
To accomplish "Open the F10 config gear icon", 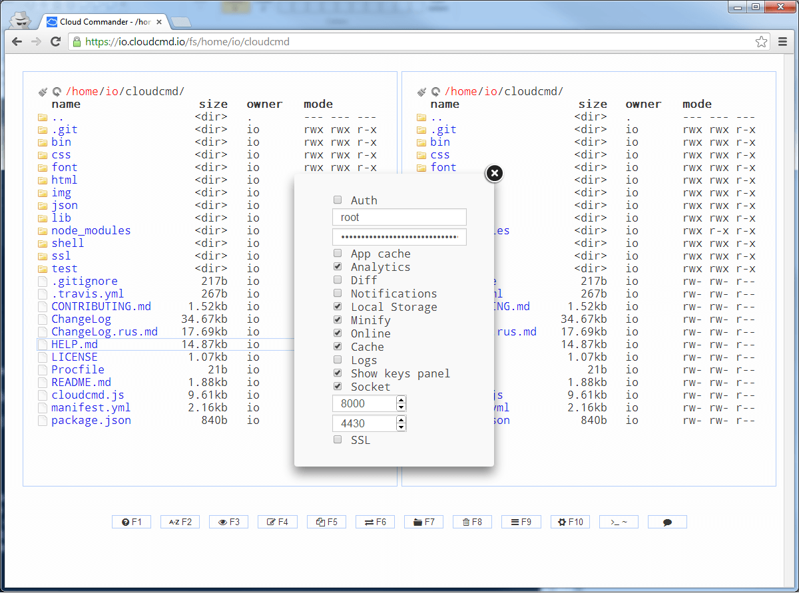I will coord(570,521).
